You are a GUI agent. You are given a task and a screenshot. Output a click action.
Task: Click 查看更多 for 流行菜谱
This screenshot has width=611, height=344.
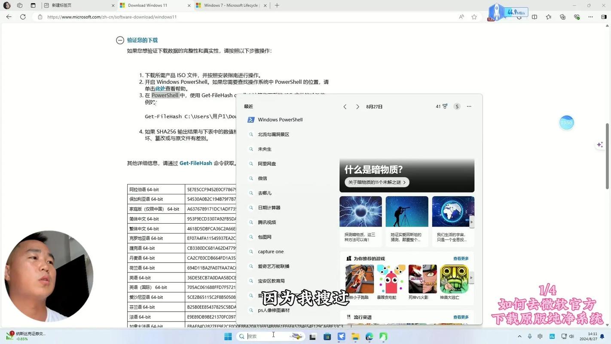(461, 317)
